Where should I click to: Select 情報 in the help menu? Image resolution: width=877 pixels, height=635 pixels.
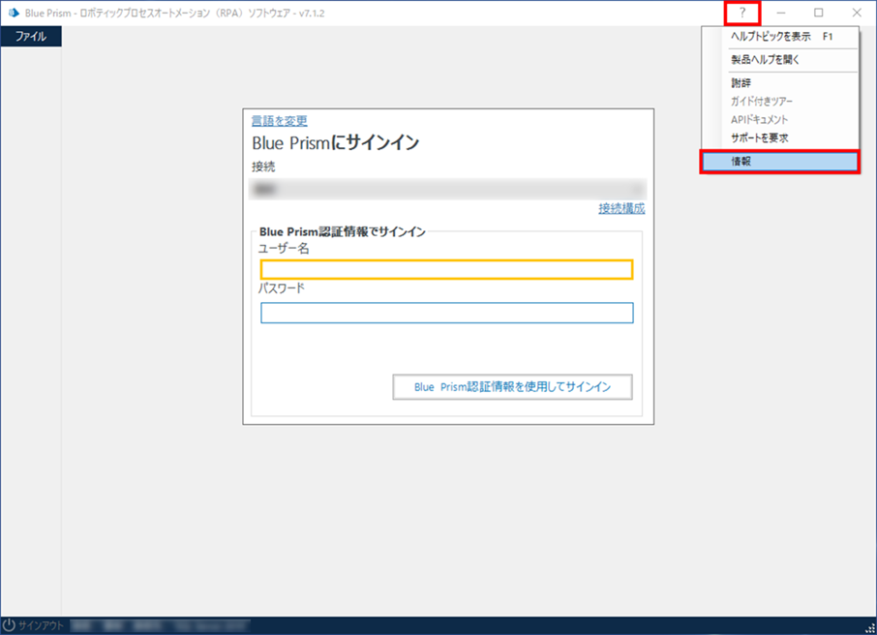tap(779, 161)
